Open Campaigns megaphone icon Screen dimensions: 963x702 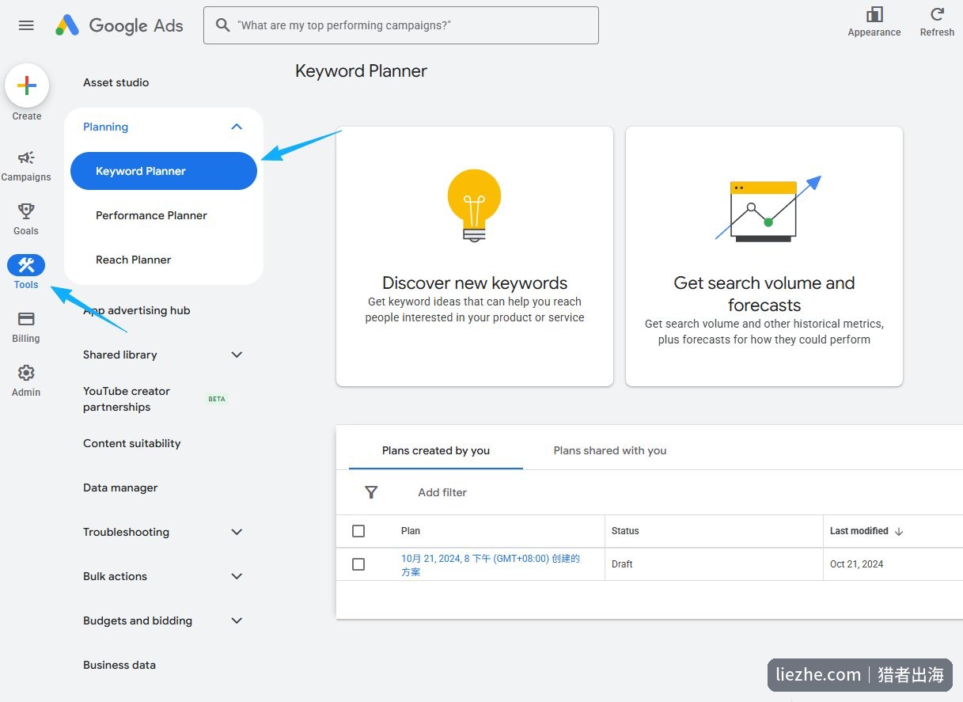click(26, 157)
